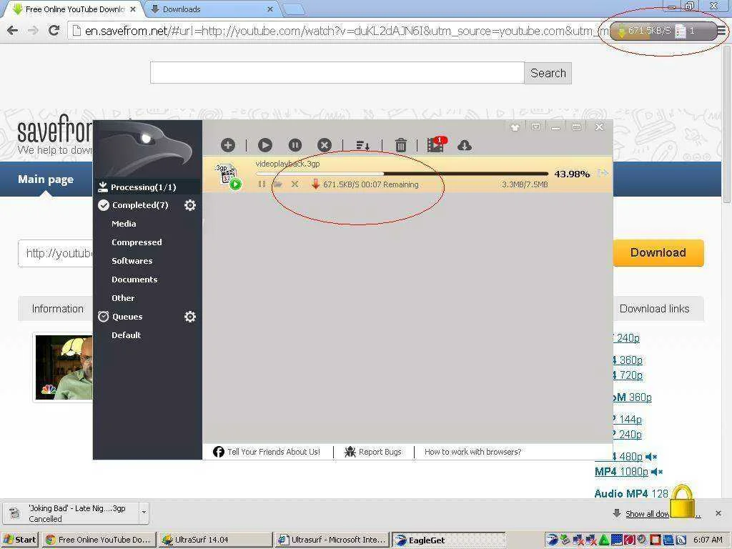Switch to Free Online YouTube Downloader tab
Image resolution: width=732 pixels, height=549 pixels.
[74, 9]
